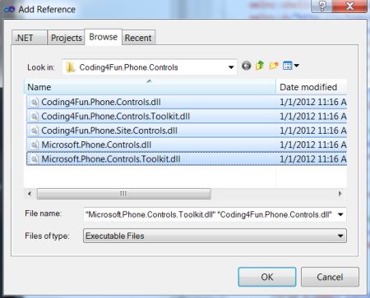The height and width of the screenshot is (298, 370).
Task: Click the Microsoft.Phone.Controls.Toolkit.dll file icon
Action: coord(34,159)
